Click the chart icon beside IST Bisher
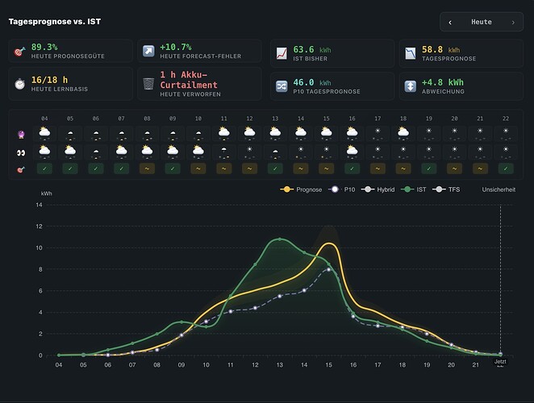The width and height of the screenshot is (534, 403). (282, 53)
